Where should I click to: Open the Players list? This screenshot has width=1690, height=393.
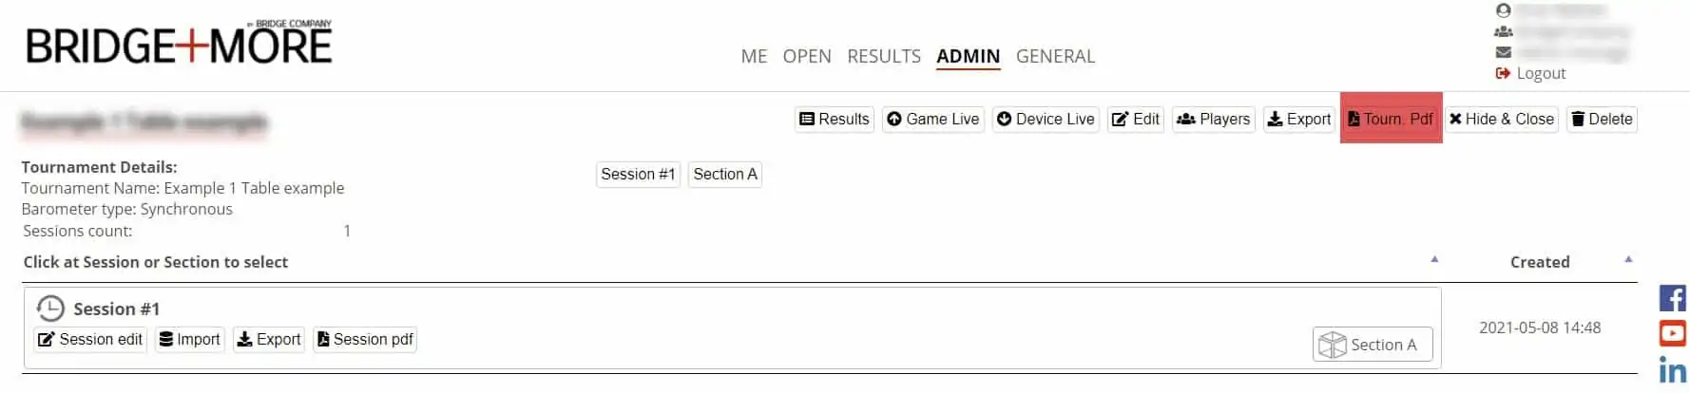[x=1214, y=119]
